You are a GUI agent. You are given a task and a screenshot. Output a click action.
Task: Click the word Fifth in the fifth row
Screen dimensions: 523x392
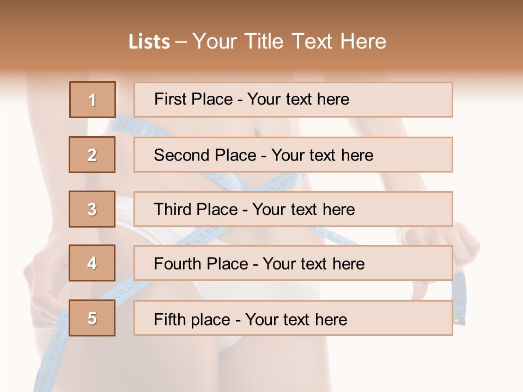click(169, 319)
